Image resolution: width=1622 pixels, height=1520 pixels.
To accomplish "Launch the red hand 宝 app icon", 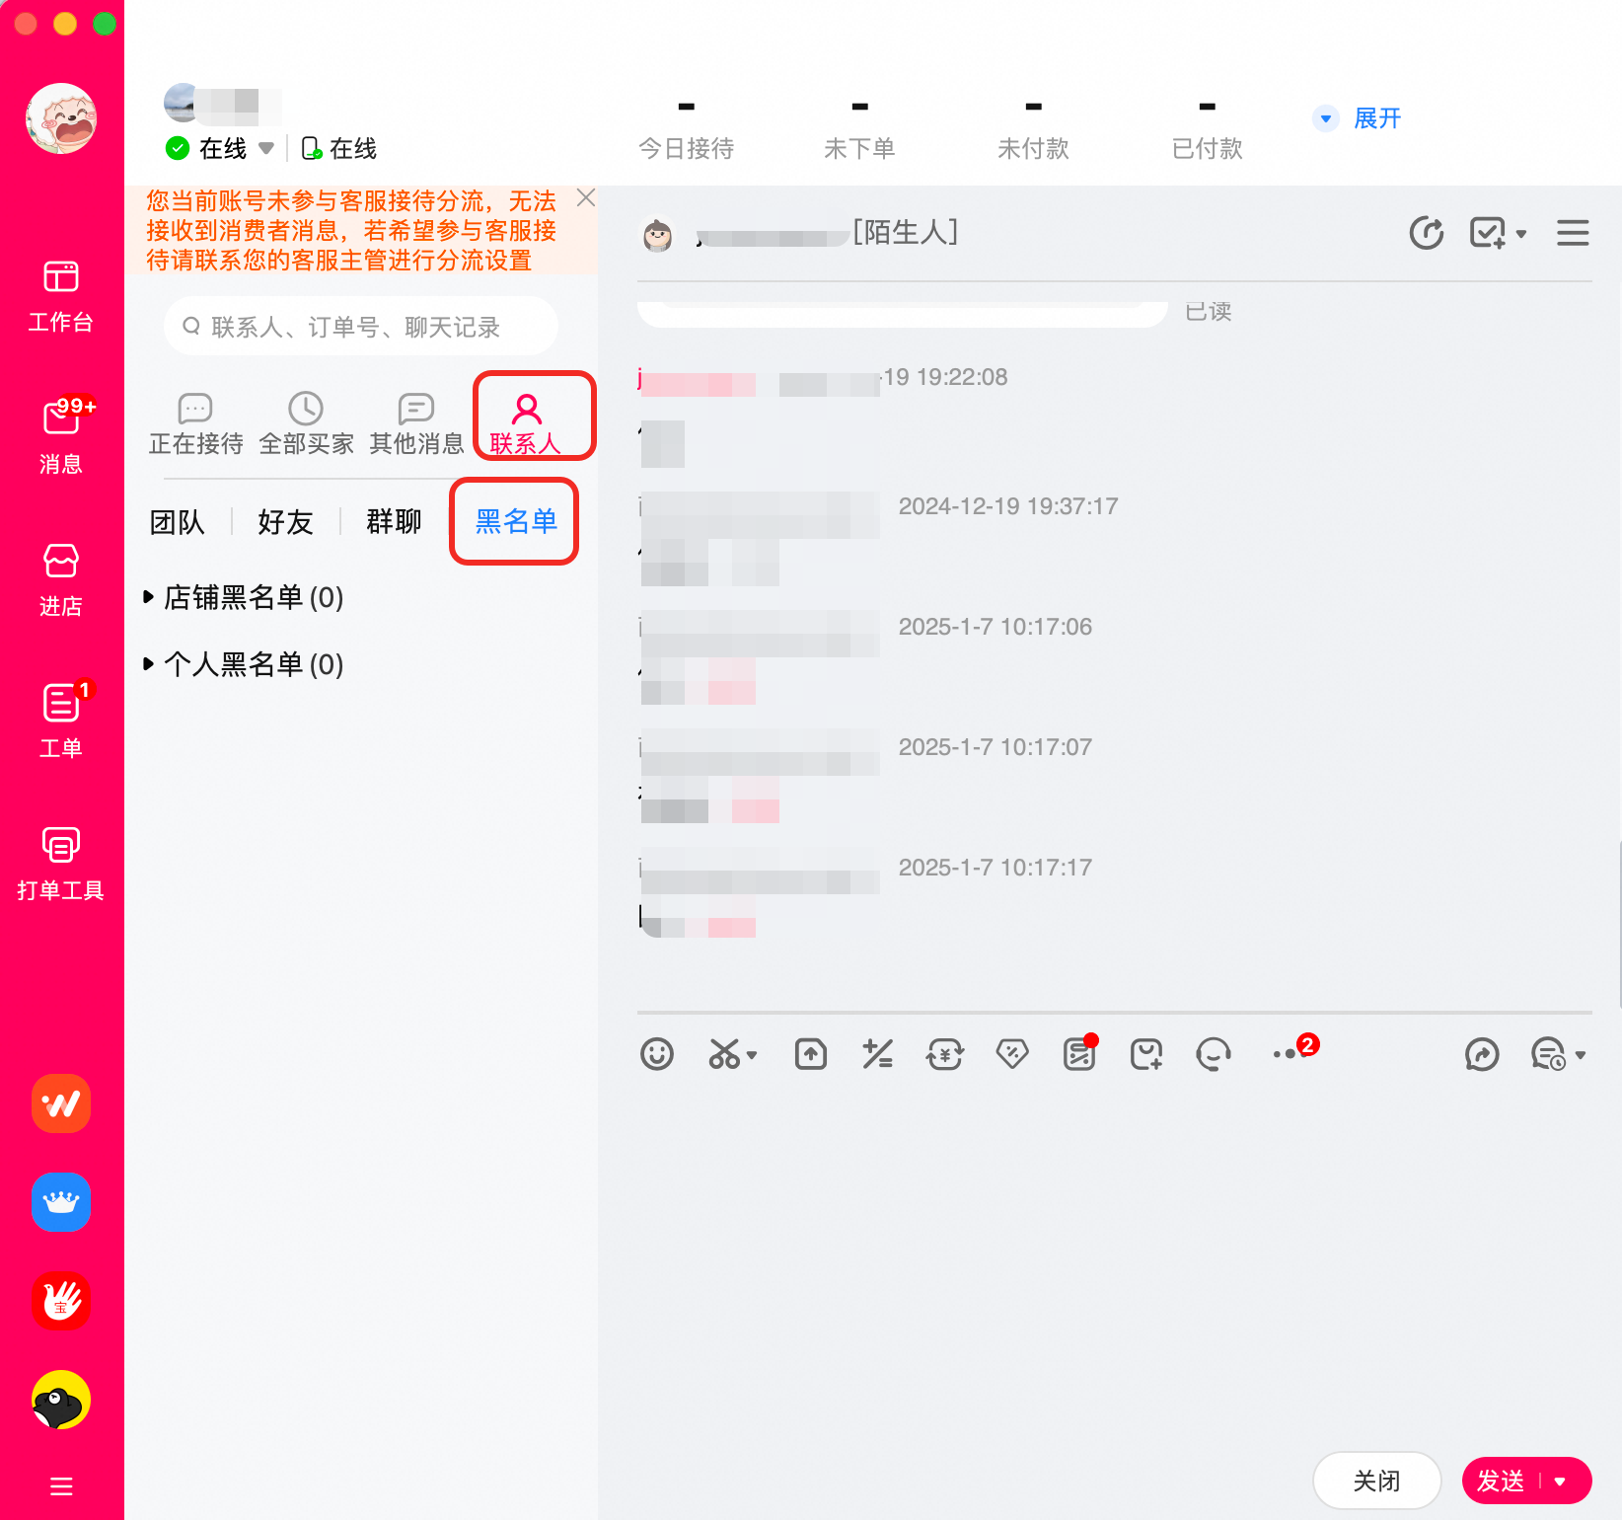I will [x=61, y=1301].
